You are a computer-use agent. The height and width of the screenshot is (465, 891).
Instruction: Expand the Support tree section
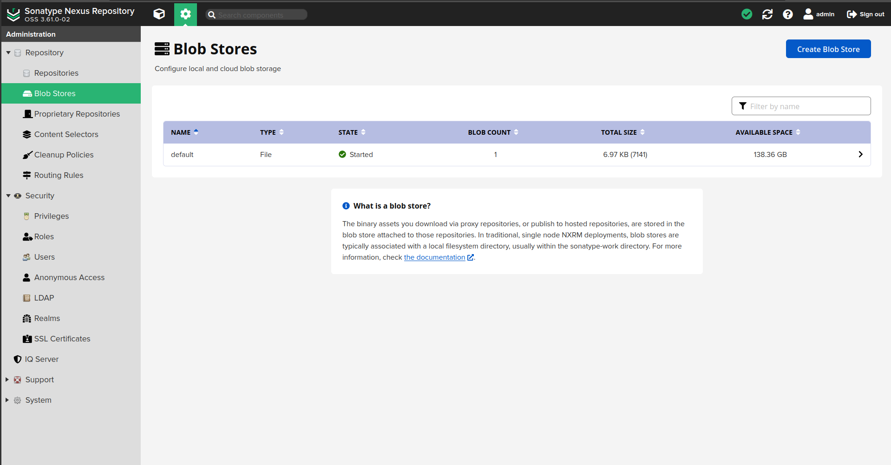[x=7, y=380]
